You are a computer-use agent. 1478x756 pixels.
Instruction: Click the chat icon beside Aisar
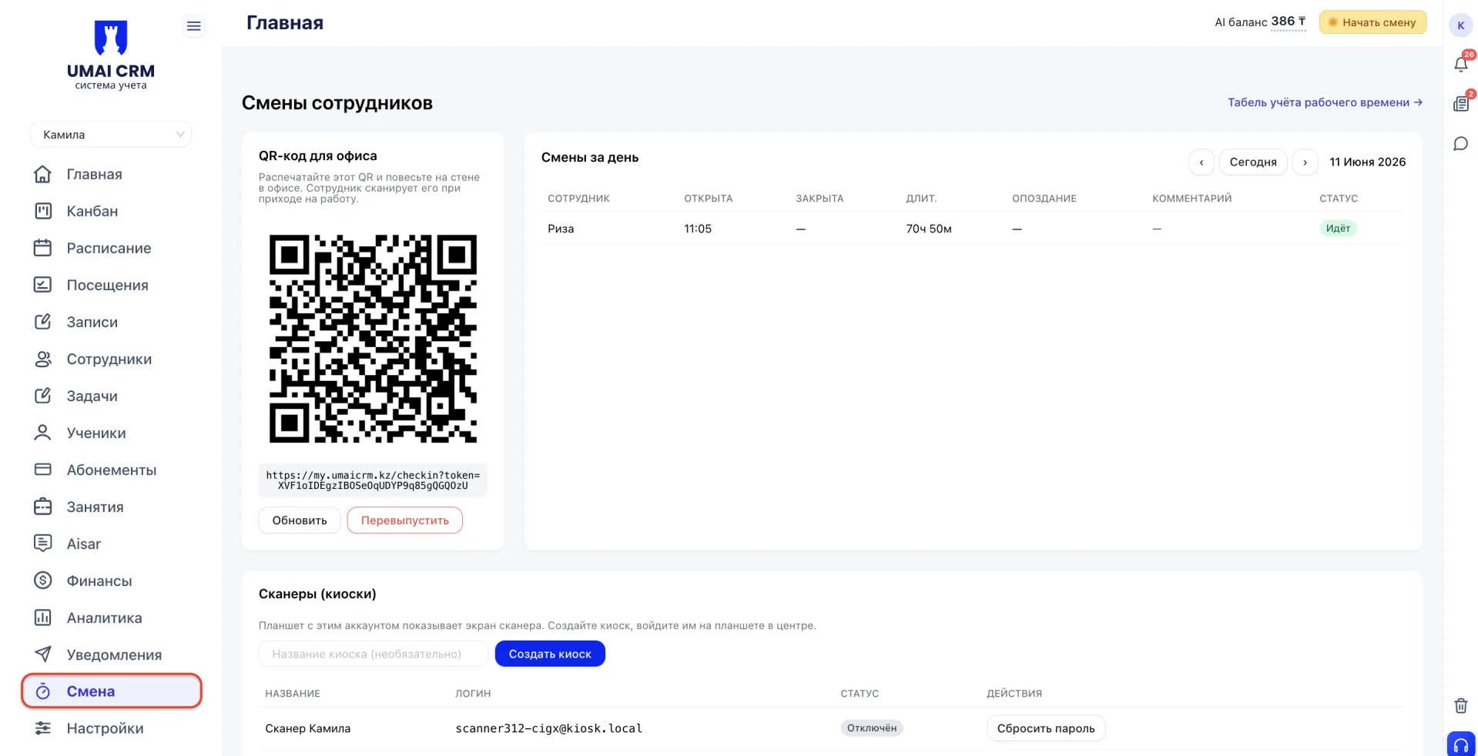pyautogui.click(x=43, y=544)
